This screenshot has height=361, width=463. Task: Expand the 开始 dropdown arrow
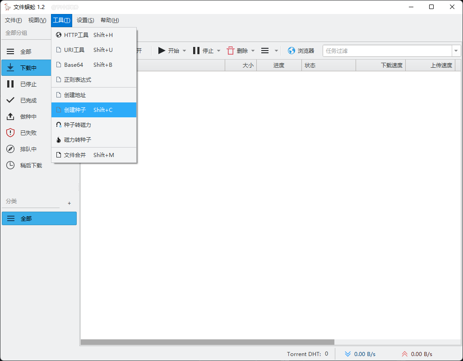(x=184, y=51)
